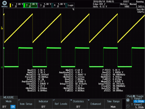Click the 81817 acquisition counter

126,1
